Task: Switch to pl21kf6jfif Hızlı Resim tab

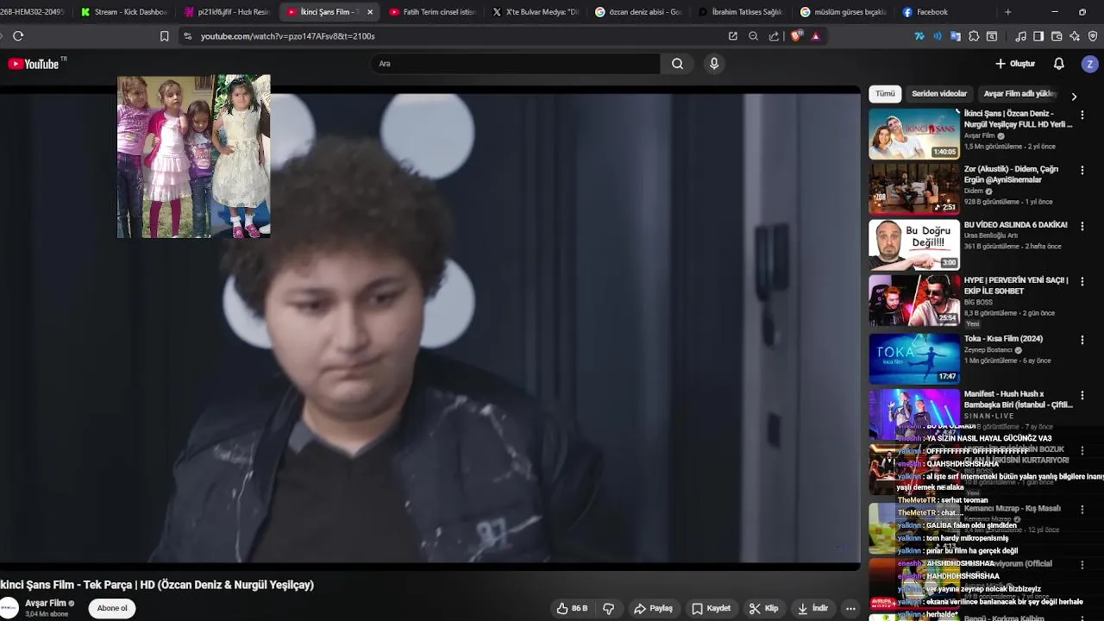Action: click(228, 12)
